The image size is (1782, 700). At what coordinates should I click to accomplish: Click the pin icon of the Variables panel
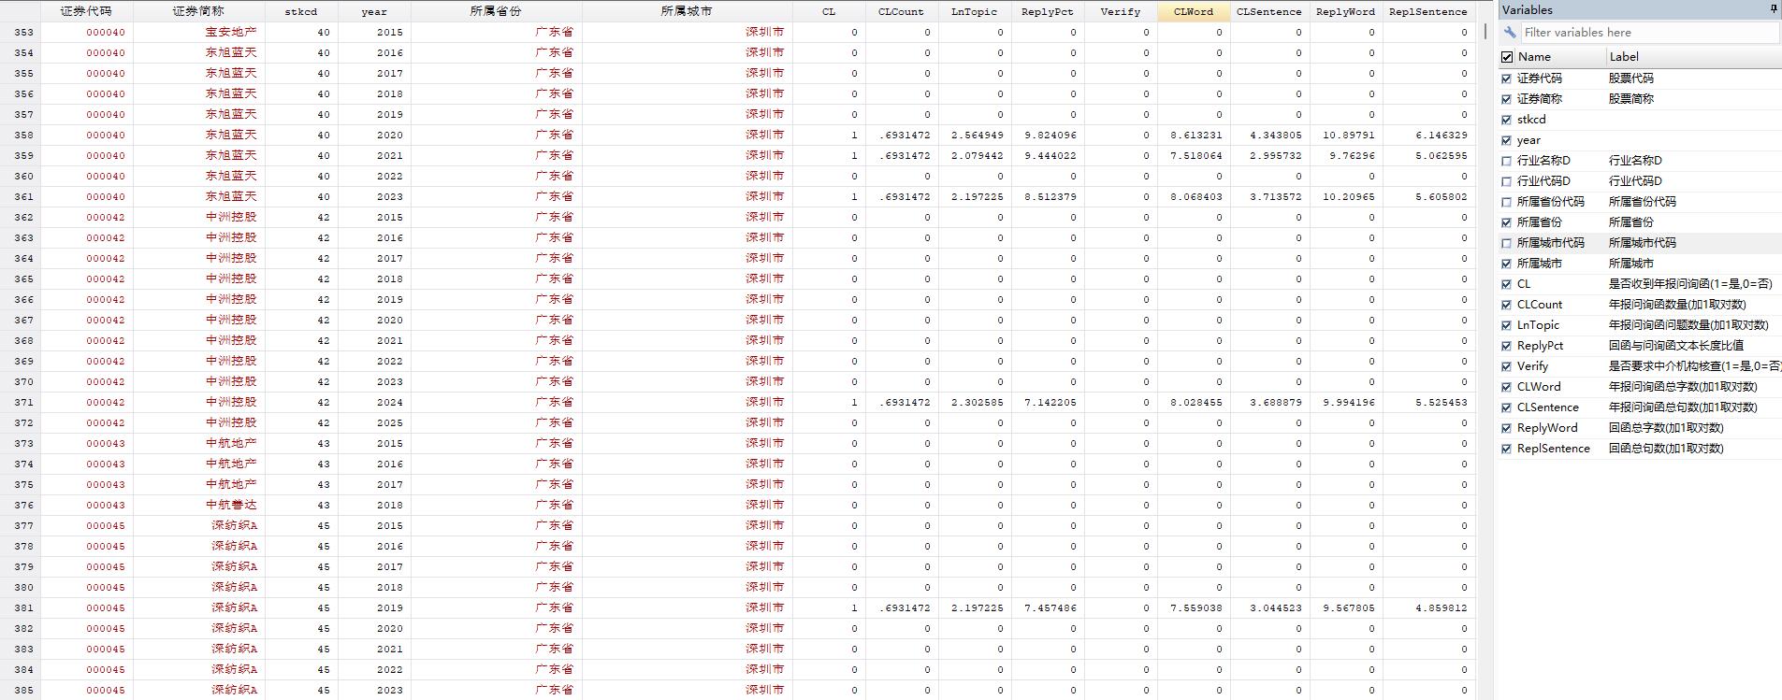1774,9
